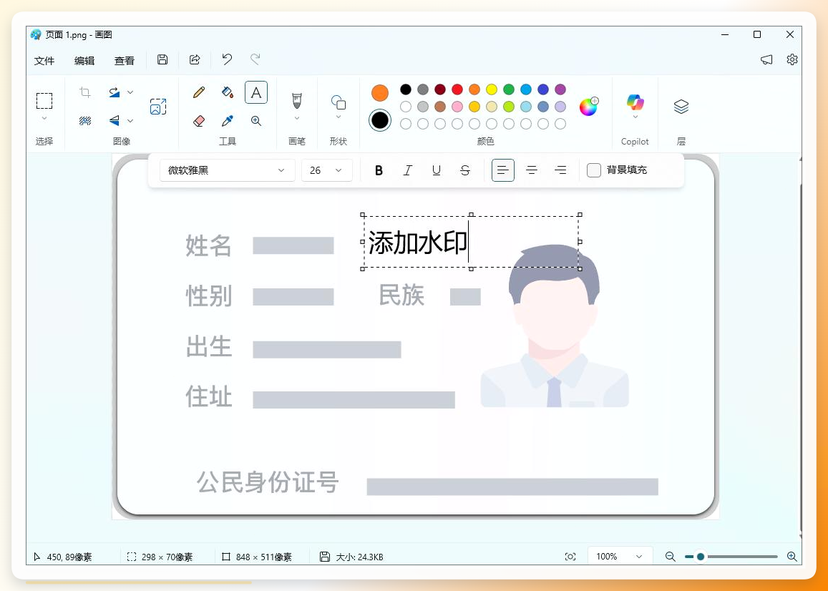828x591 pixels.
Task: Select the Eraser tool
Action: (199, 121)
